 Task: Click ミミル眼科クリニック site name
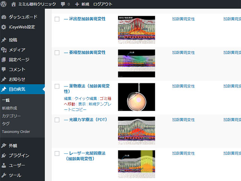(37, 4)
